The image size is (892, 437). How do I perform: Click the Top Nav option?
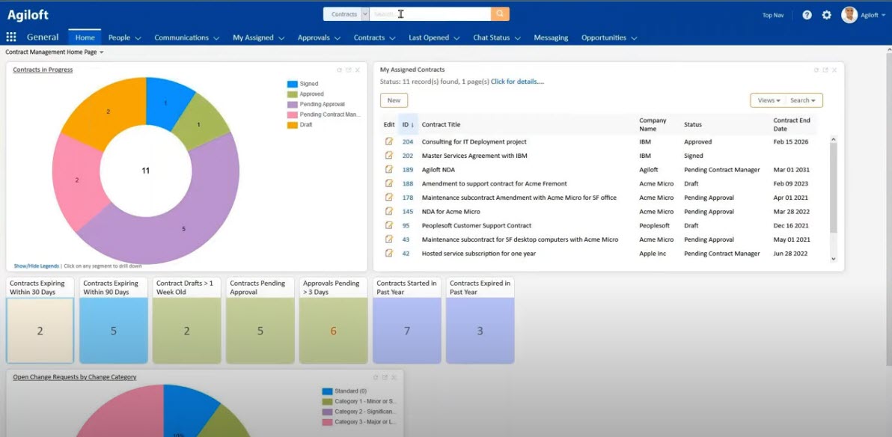click(773, 16)
